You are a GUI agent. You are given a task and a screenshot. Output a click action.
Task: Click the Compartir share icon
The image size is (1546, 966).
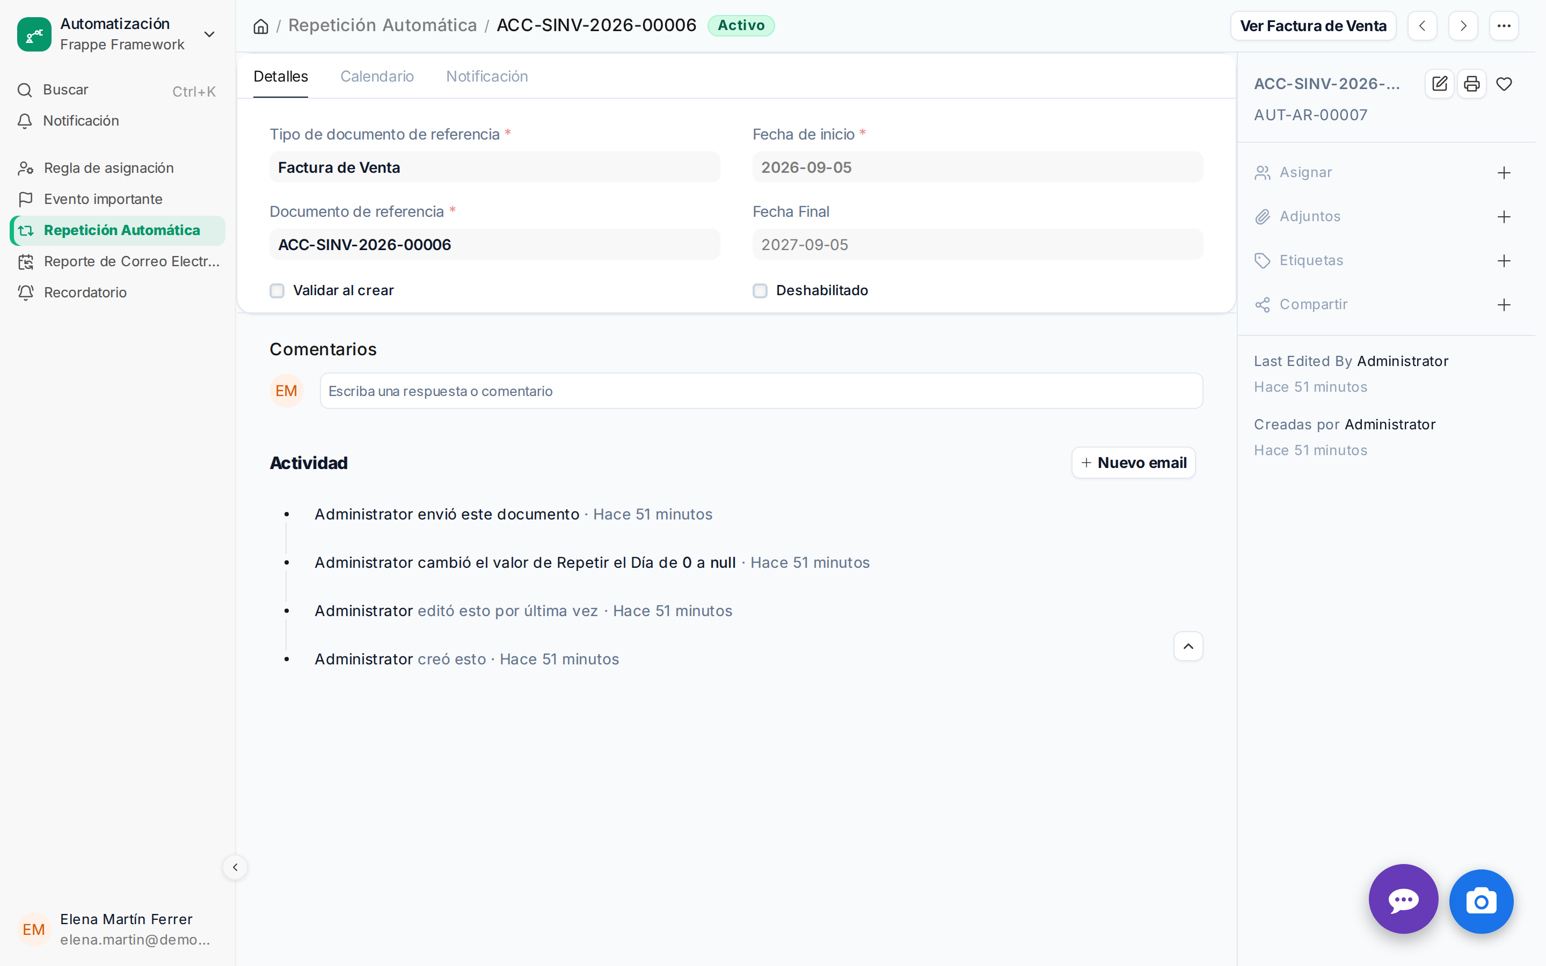pos(1263,305)
